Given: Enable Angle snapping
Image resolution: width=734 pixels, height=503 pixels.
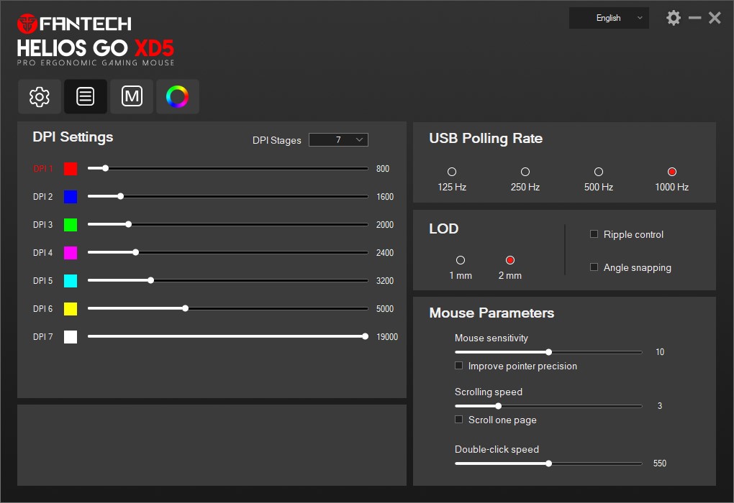Looking at the screenshot, I should point(593,267).
